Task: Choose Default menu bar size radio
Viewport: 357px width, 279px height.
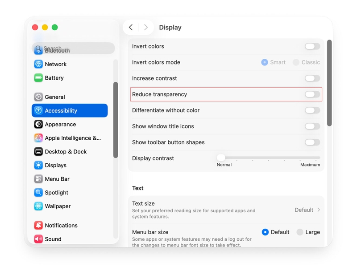Action: (x=265, y=232)
